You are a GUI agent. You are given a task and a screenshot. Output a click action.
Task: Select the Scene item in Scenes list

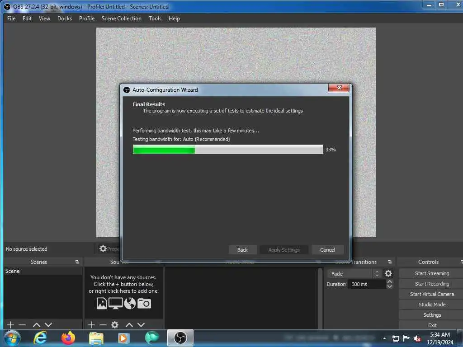click(x=43, y=271)
